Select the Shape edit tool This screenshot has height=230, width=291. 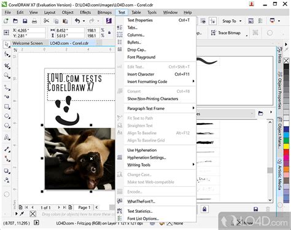7,55
